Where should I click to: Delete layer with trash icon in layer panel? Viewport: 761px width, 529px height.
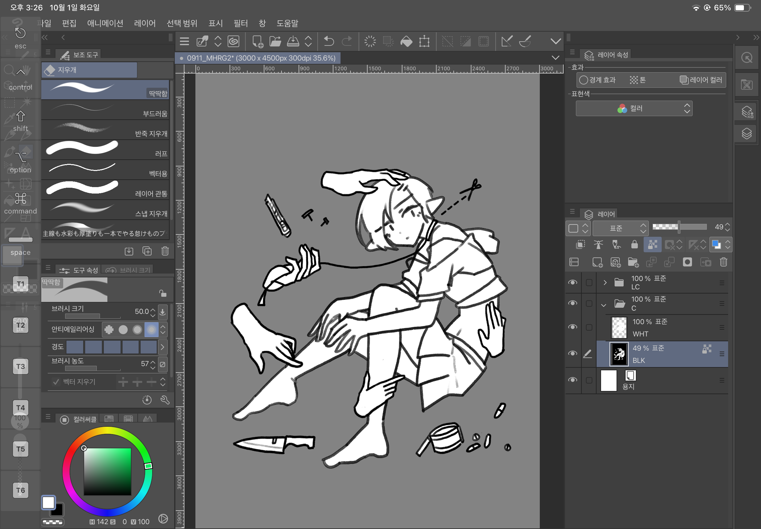(723, 263)
